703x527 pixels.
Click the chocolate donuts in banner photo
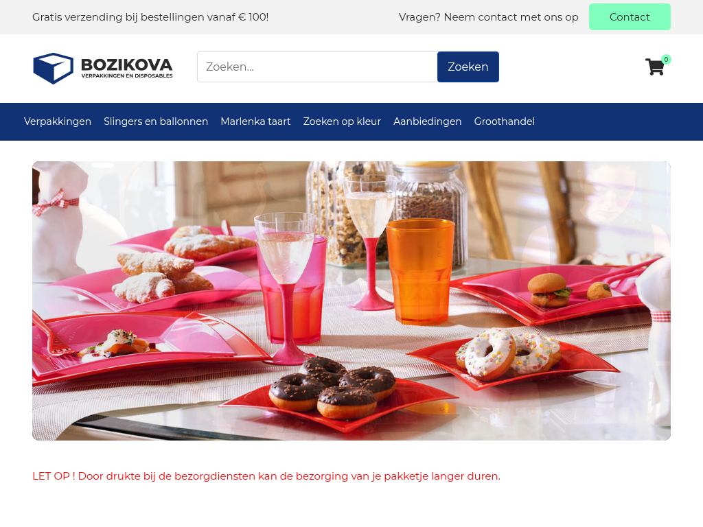pyautogui.click(x=333, y=387)
